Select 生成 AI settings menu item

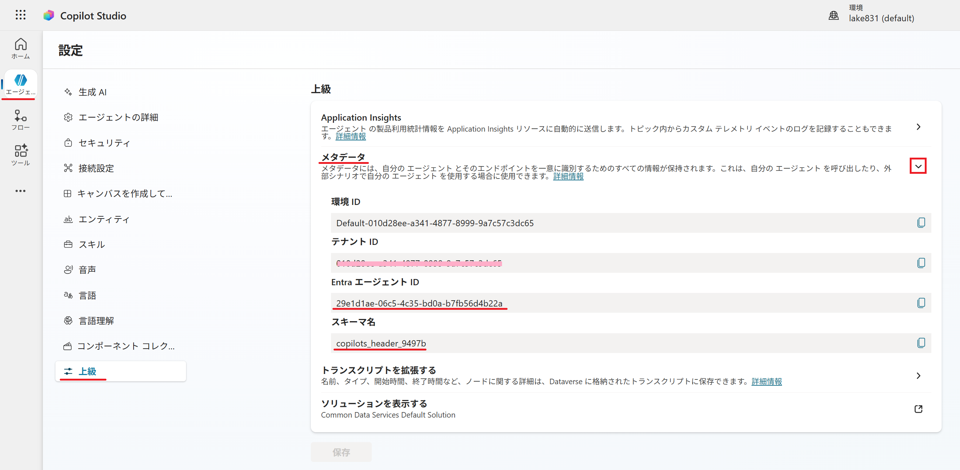92,92
